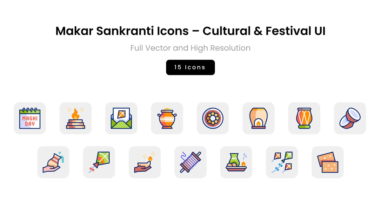Click the Maghi Day calendar icon

30,118
